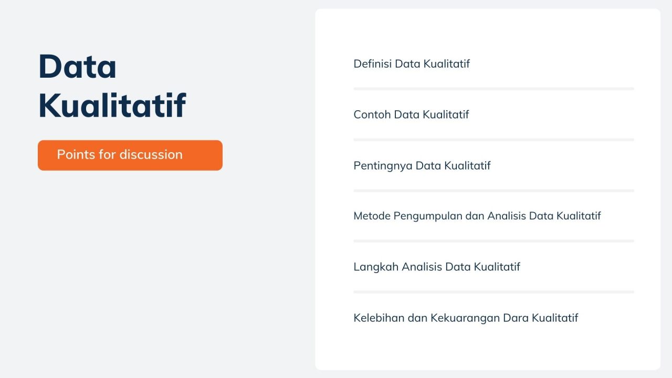
Task: Click the orange Points for discussion button
Action: point(130,155)
